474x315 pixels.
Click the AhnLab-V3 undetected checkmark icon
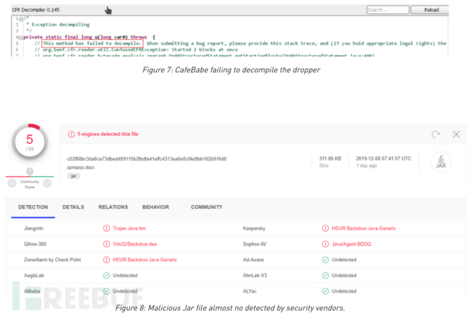pos(325,275)
